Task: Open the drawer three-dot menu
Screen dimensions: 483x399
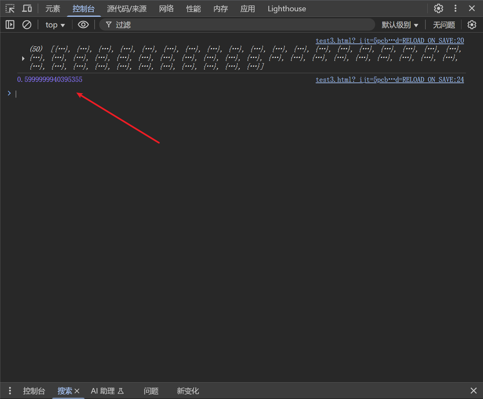Action: click(10, 391)
